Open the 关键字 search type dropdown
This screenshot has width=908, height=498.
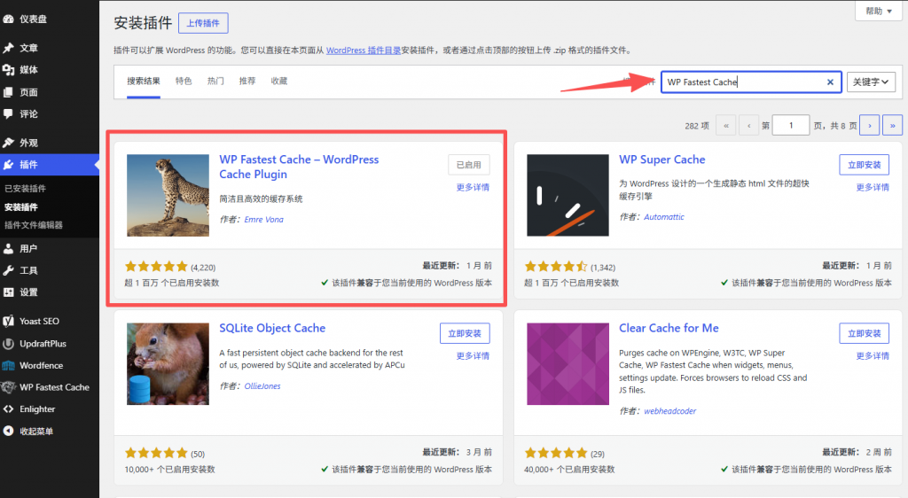(871, 82)
